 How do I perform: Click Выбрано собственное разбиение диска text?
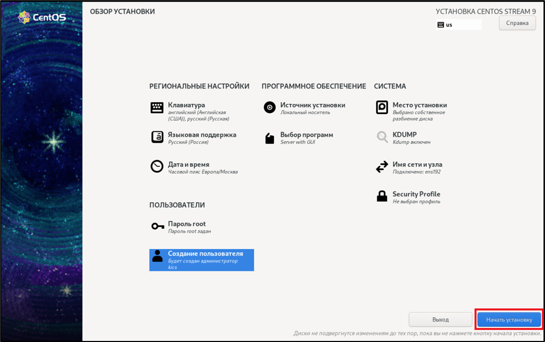419,116
